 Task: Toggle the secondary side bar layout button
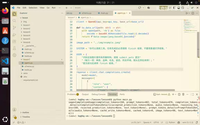tap(183, 8)
